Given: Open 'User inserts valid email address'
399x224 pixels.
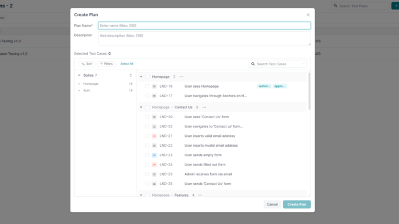Looking at the screenshot, I should [209, 136].
